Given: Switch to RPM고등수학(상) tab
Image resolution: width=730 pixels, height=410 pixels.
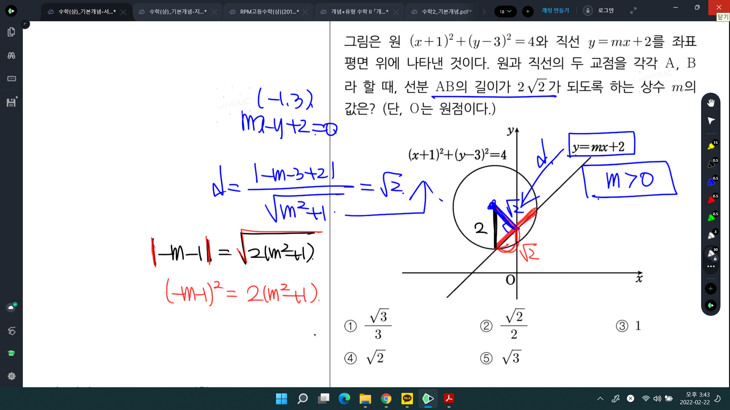Looking at the screenshot, I should (x=269, y=12).
